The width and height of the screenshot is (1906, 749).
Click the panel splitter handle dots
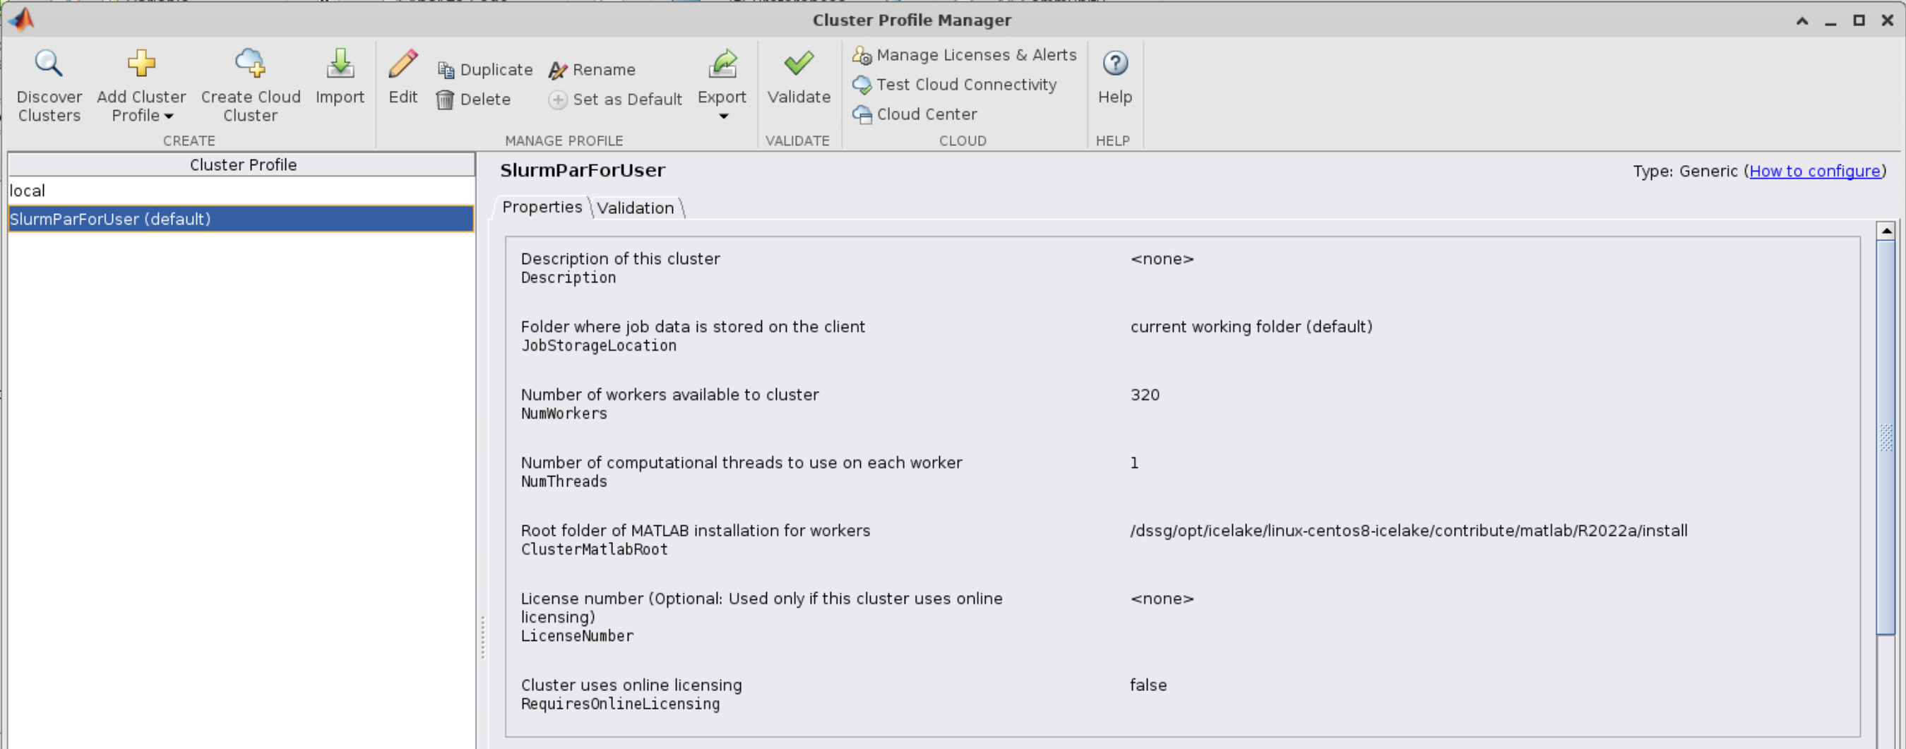(482, 637)
